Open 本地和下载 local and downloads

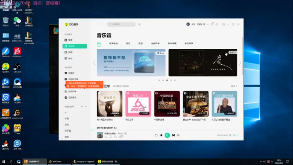(x=71, y=79)
